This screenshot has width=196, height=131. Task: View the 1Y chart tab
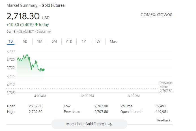pyautogui.click(x=84, y=42)
